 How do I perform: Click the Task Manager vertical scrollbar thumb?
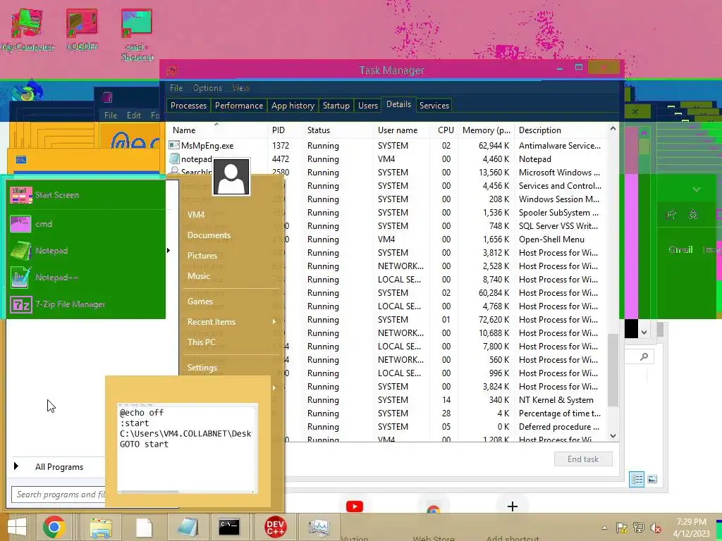point(613,371)
